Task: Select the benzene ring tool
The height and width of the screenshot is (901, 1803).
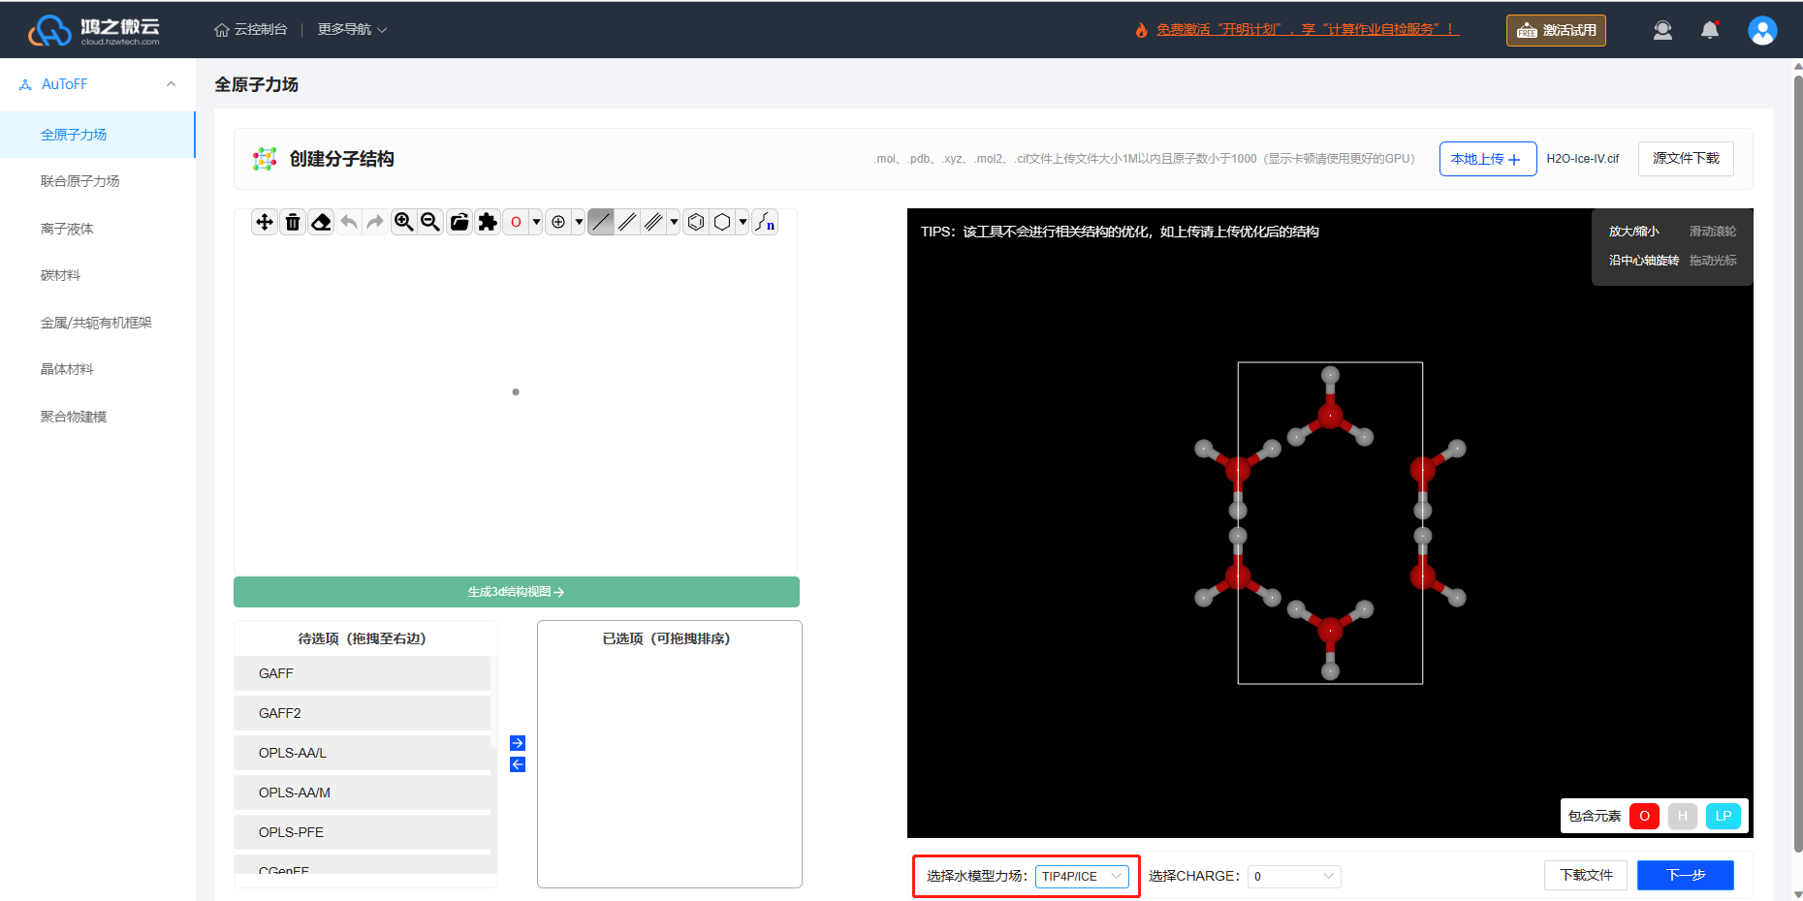Action: pos(696,222)
